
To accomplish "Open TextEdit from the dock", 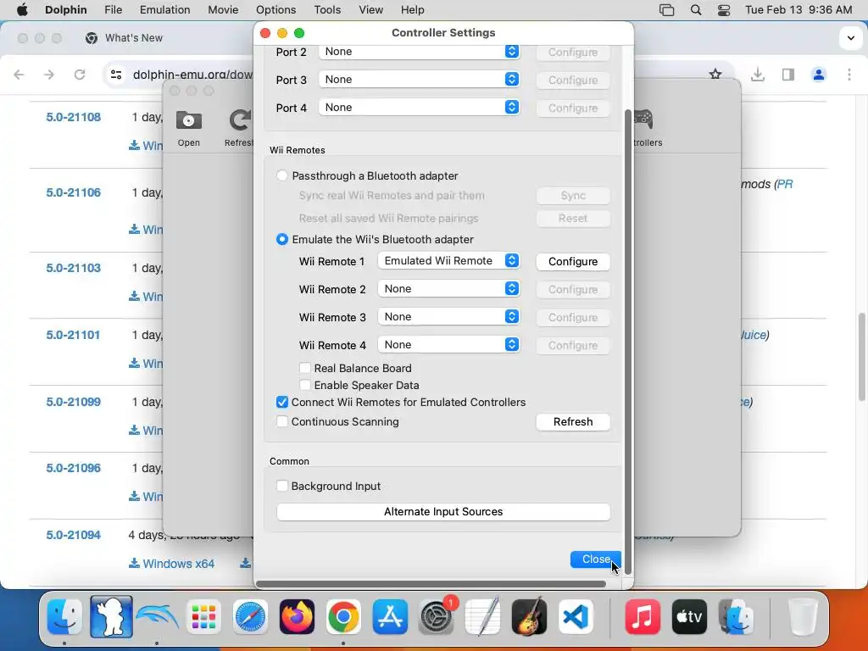I will pyautogui.click(x=482, y=617).
